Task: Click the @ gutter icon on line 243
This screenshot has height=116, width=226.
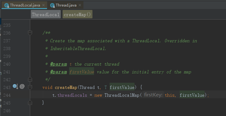Action: pos(22,86)
